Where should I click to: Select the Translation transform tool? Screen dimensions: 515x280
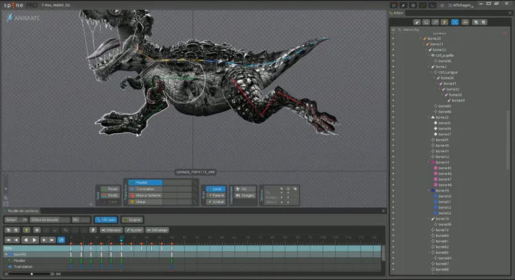coord(146,189)
